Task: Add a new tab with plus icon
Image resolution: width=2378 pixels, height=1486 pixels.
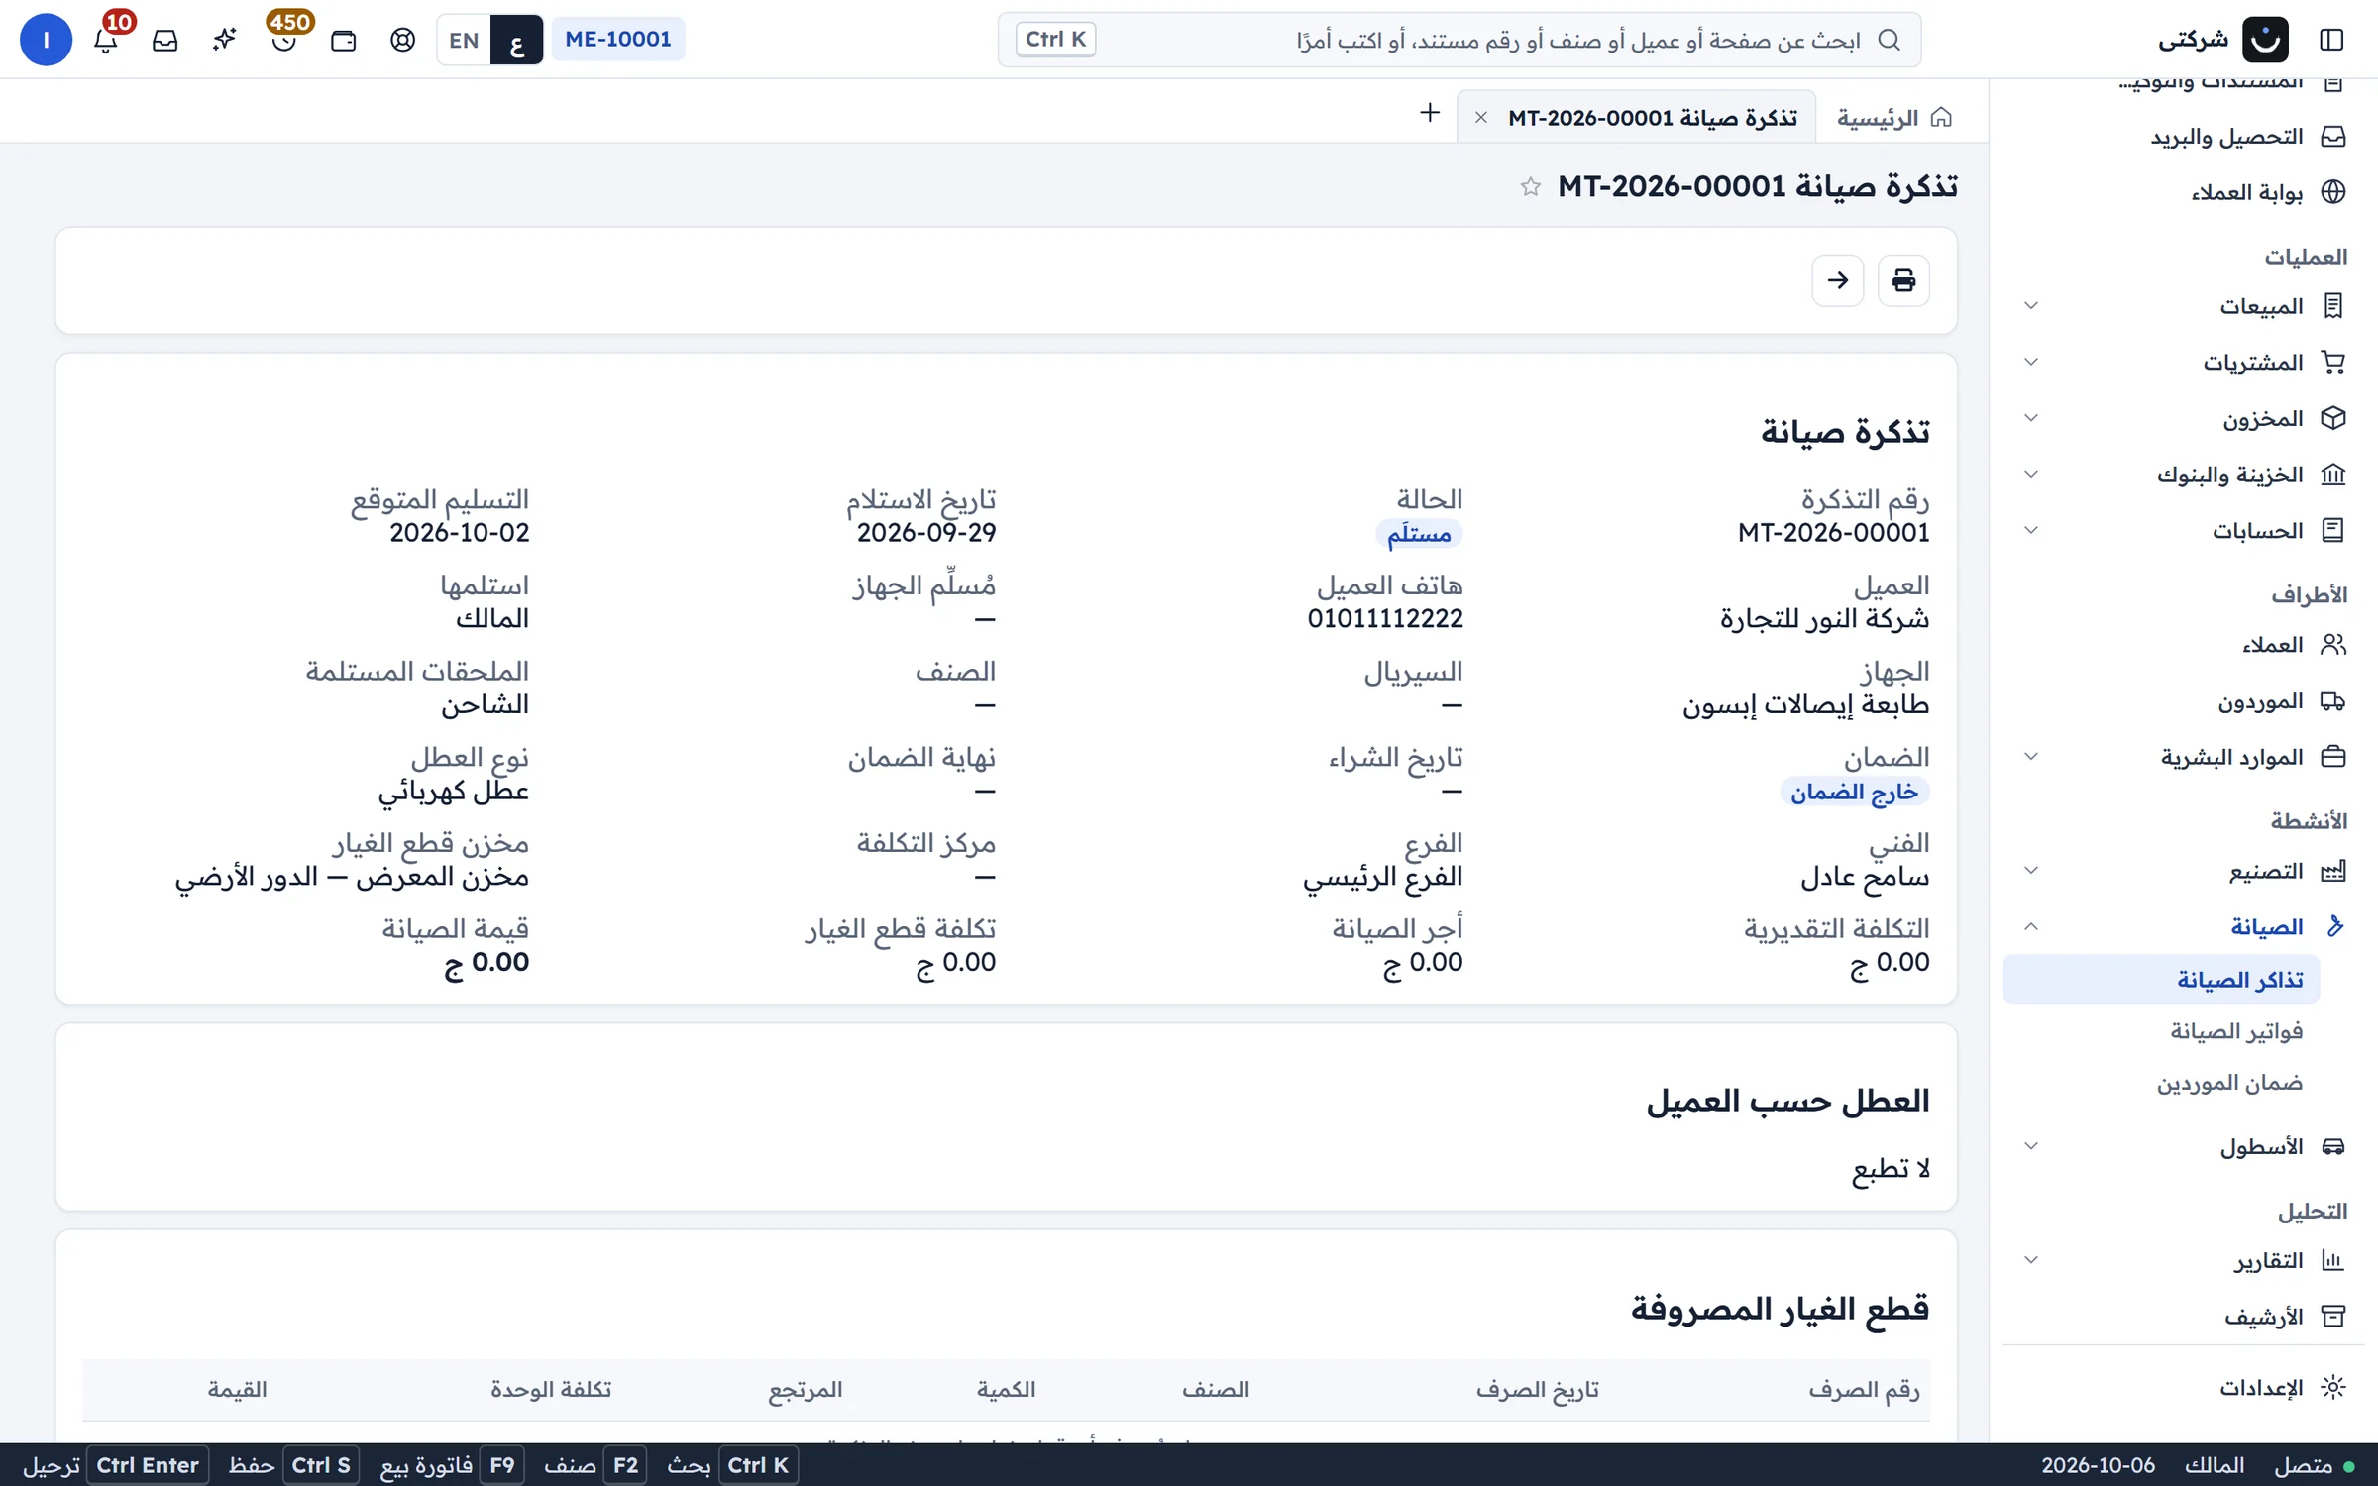Action: pyautogui.click(x=1430, y=113)
